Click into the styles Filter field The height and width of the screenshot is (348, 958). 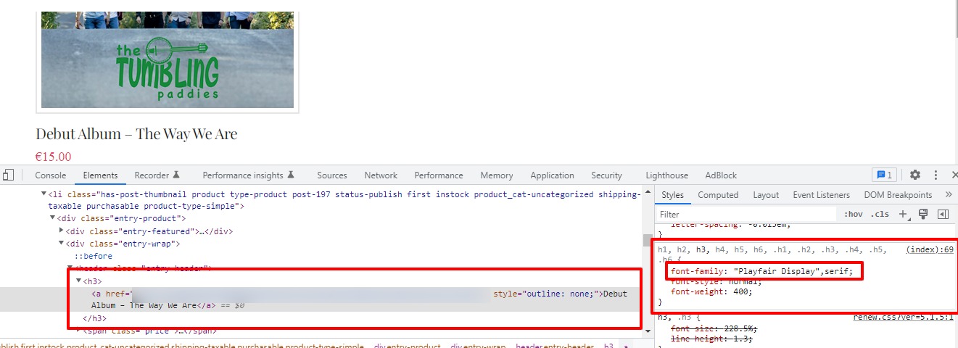(747, 215)
